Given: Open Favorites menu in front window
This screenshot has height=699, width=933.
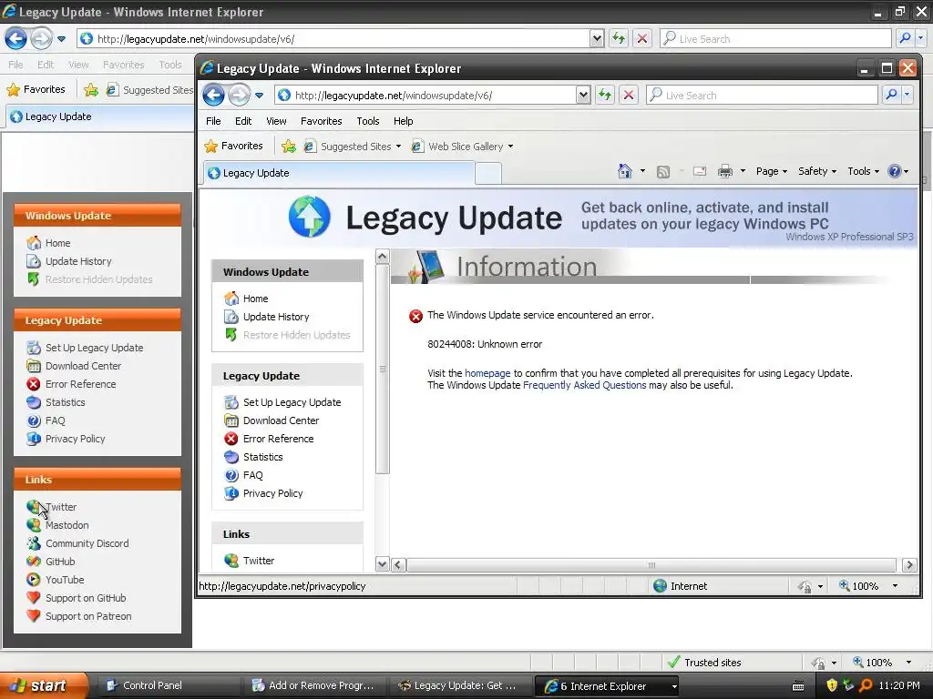Looking at the screenshot, I should (x=322, y=121).
